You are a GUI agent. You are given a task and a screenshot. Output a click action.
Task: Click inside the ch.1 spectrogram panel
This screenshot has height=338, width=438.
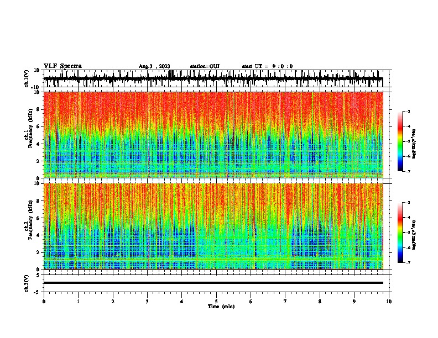(213, 135)
